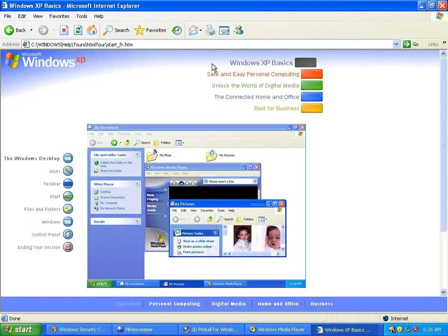This screenshot has width=448, height=336.
Task: Click the Windows topic round icon
Action: [x=68, y=222]
